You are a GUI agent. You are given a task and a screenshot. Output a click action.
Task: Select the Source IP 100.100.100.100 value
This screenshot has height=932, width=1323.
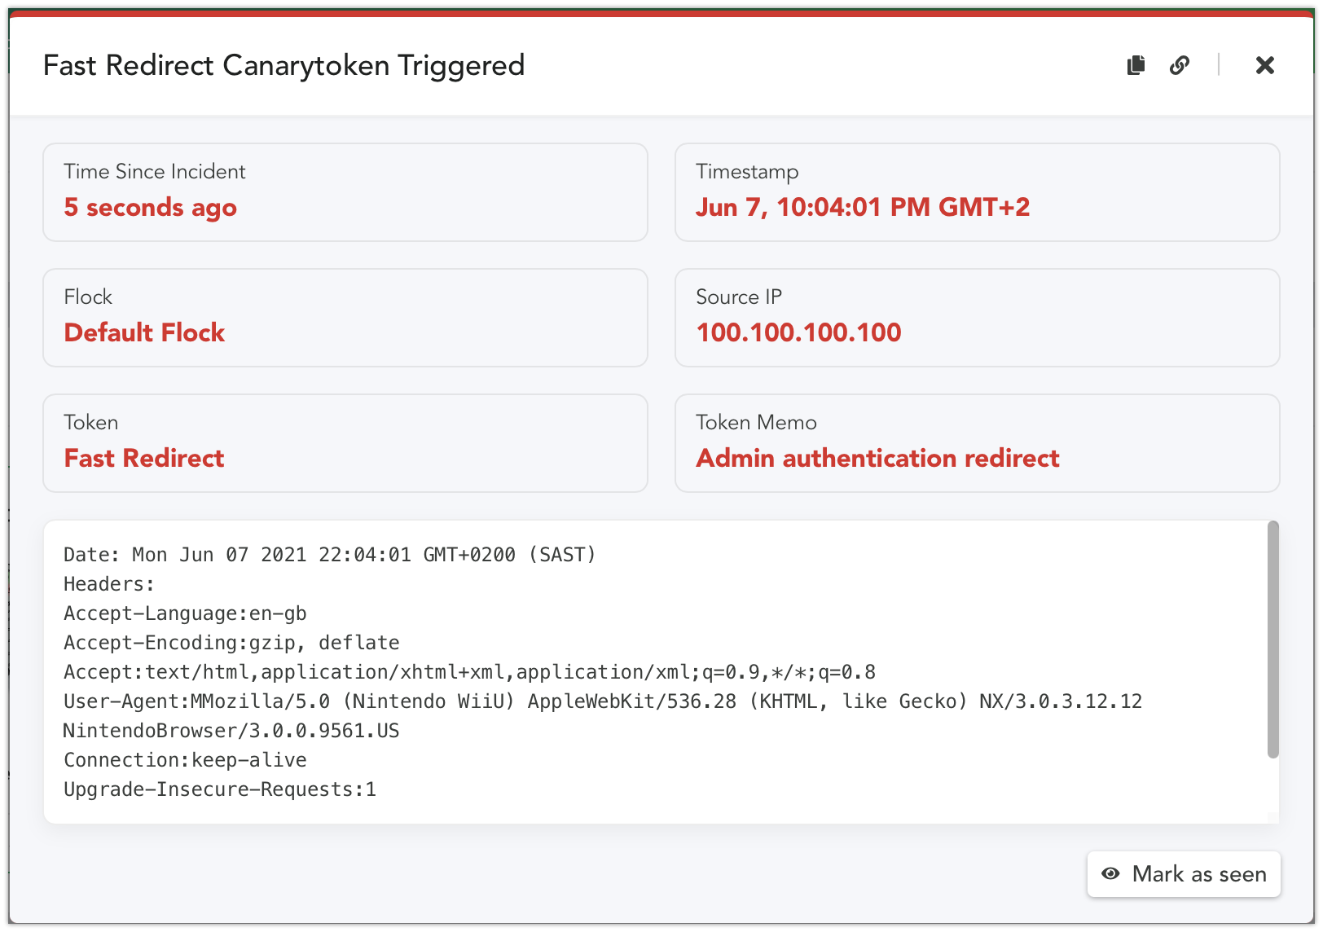click(798, 332)
